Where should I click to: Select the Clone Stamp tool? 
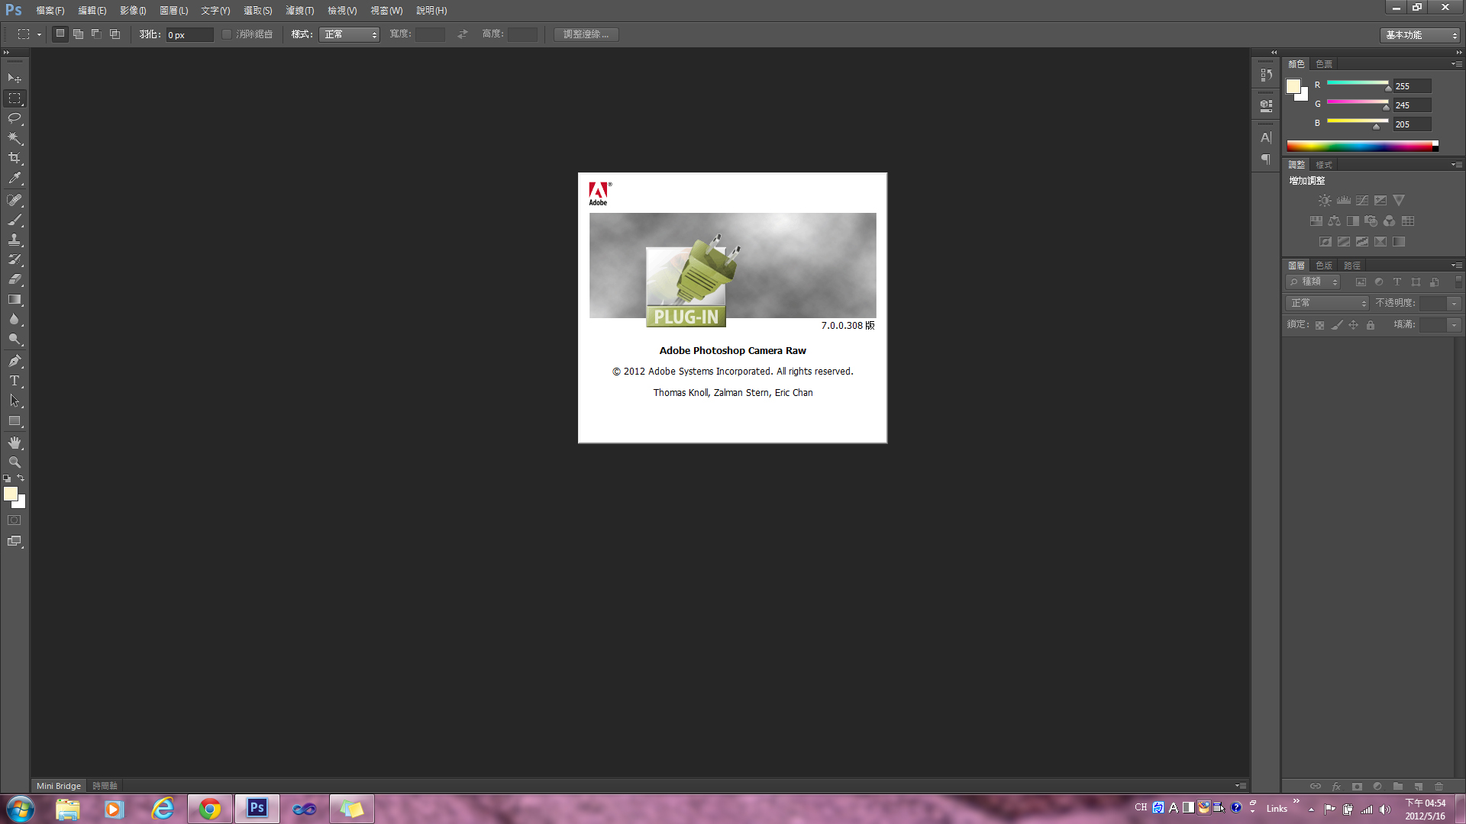point(15,240)
